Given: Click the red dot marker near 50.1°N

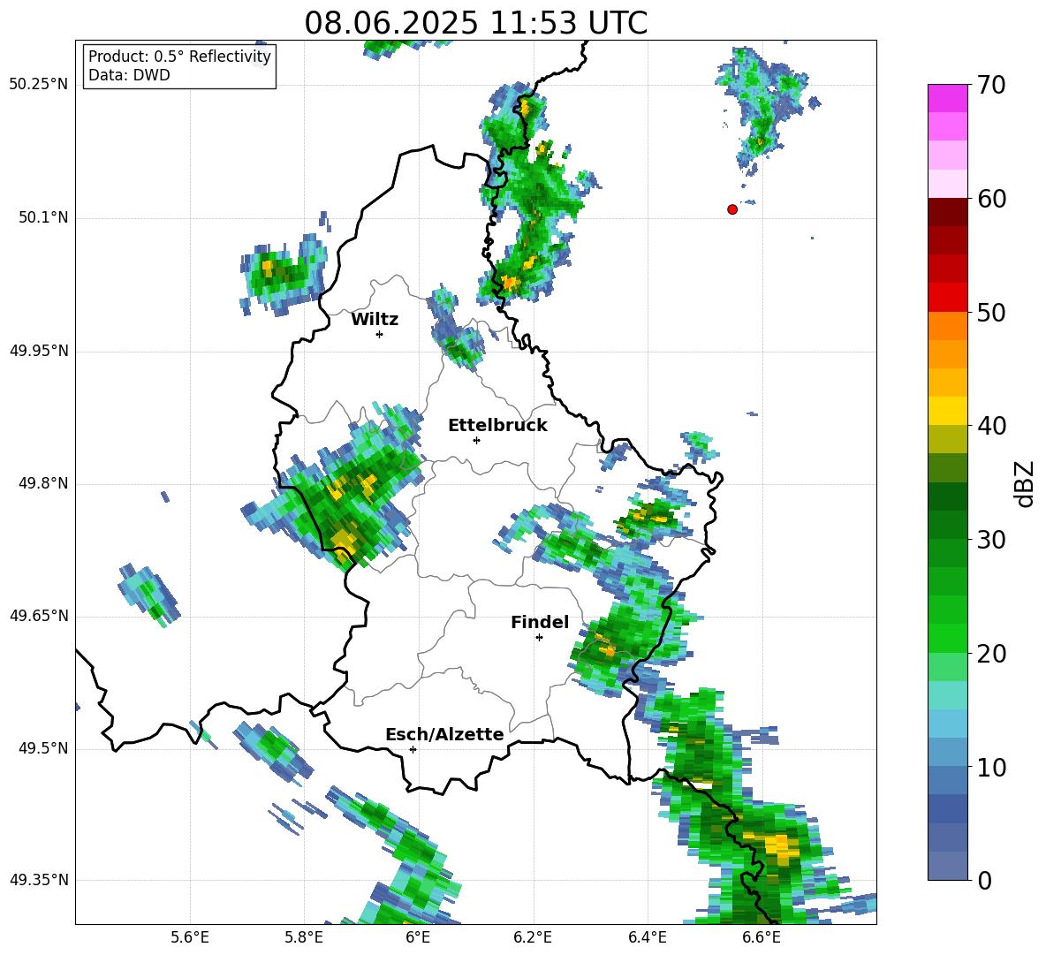Looking at the screenshot, I should click(732, 209).
